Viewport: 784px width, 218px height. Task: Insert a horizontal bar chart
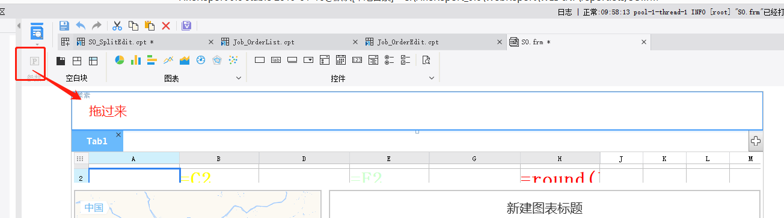click(152, 60)
